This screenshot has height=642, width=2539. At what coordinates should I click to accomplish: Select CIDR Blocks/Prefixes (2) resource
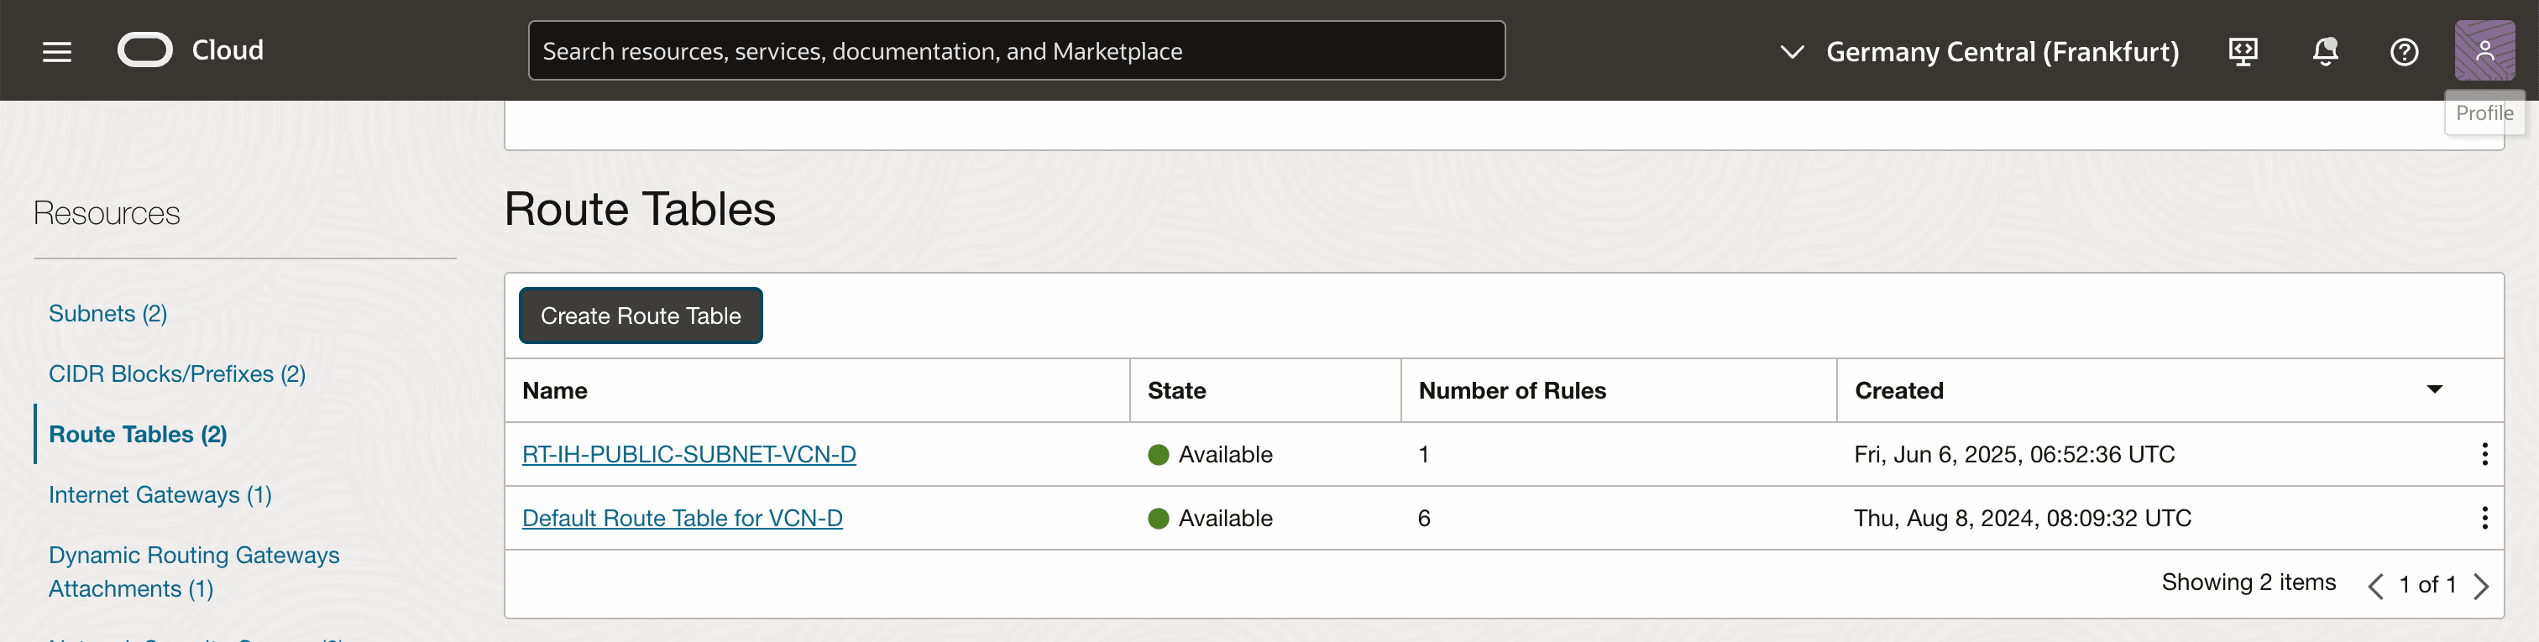click(176, 374)
